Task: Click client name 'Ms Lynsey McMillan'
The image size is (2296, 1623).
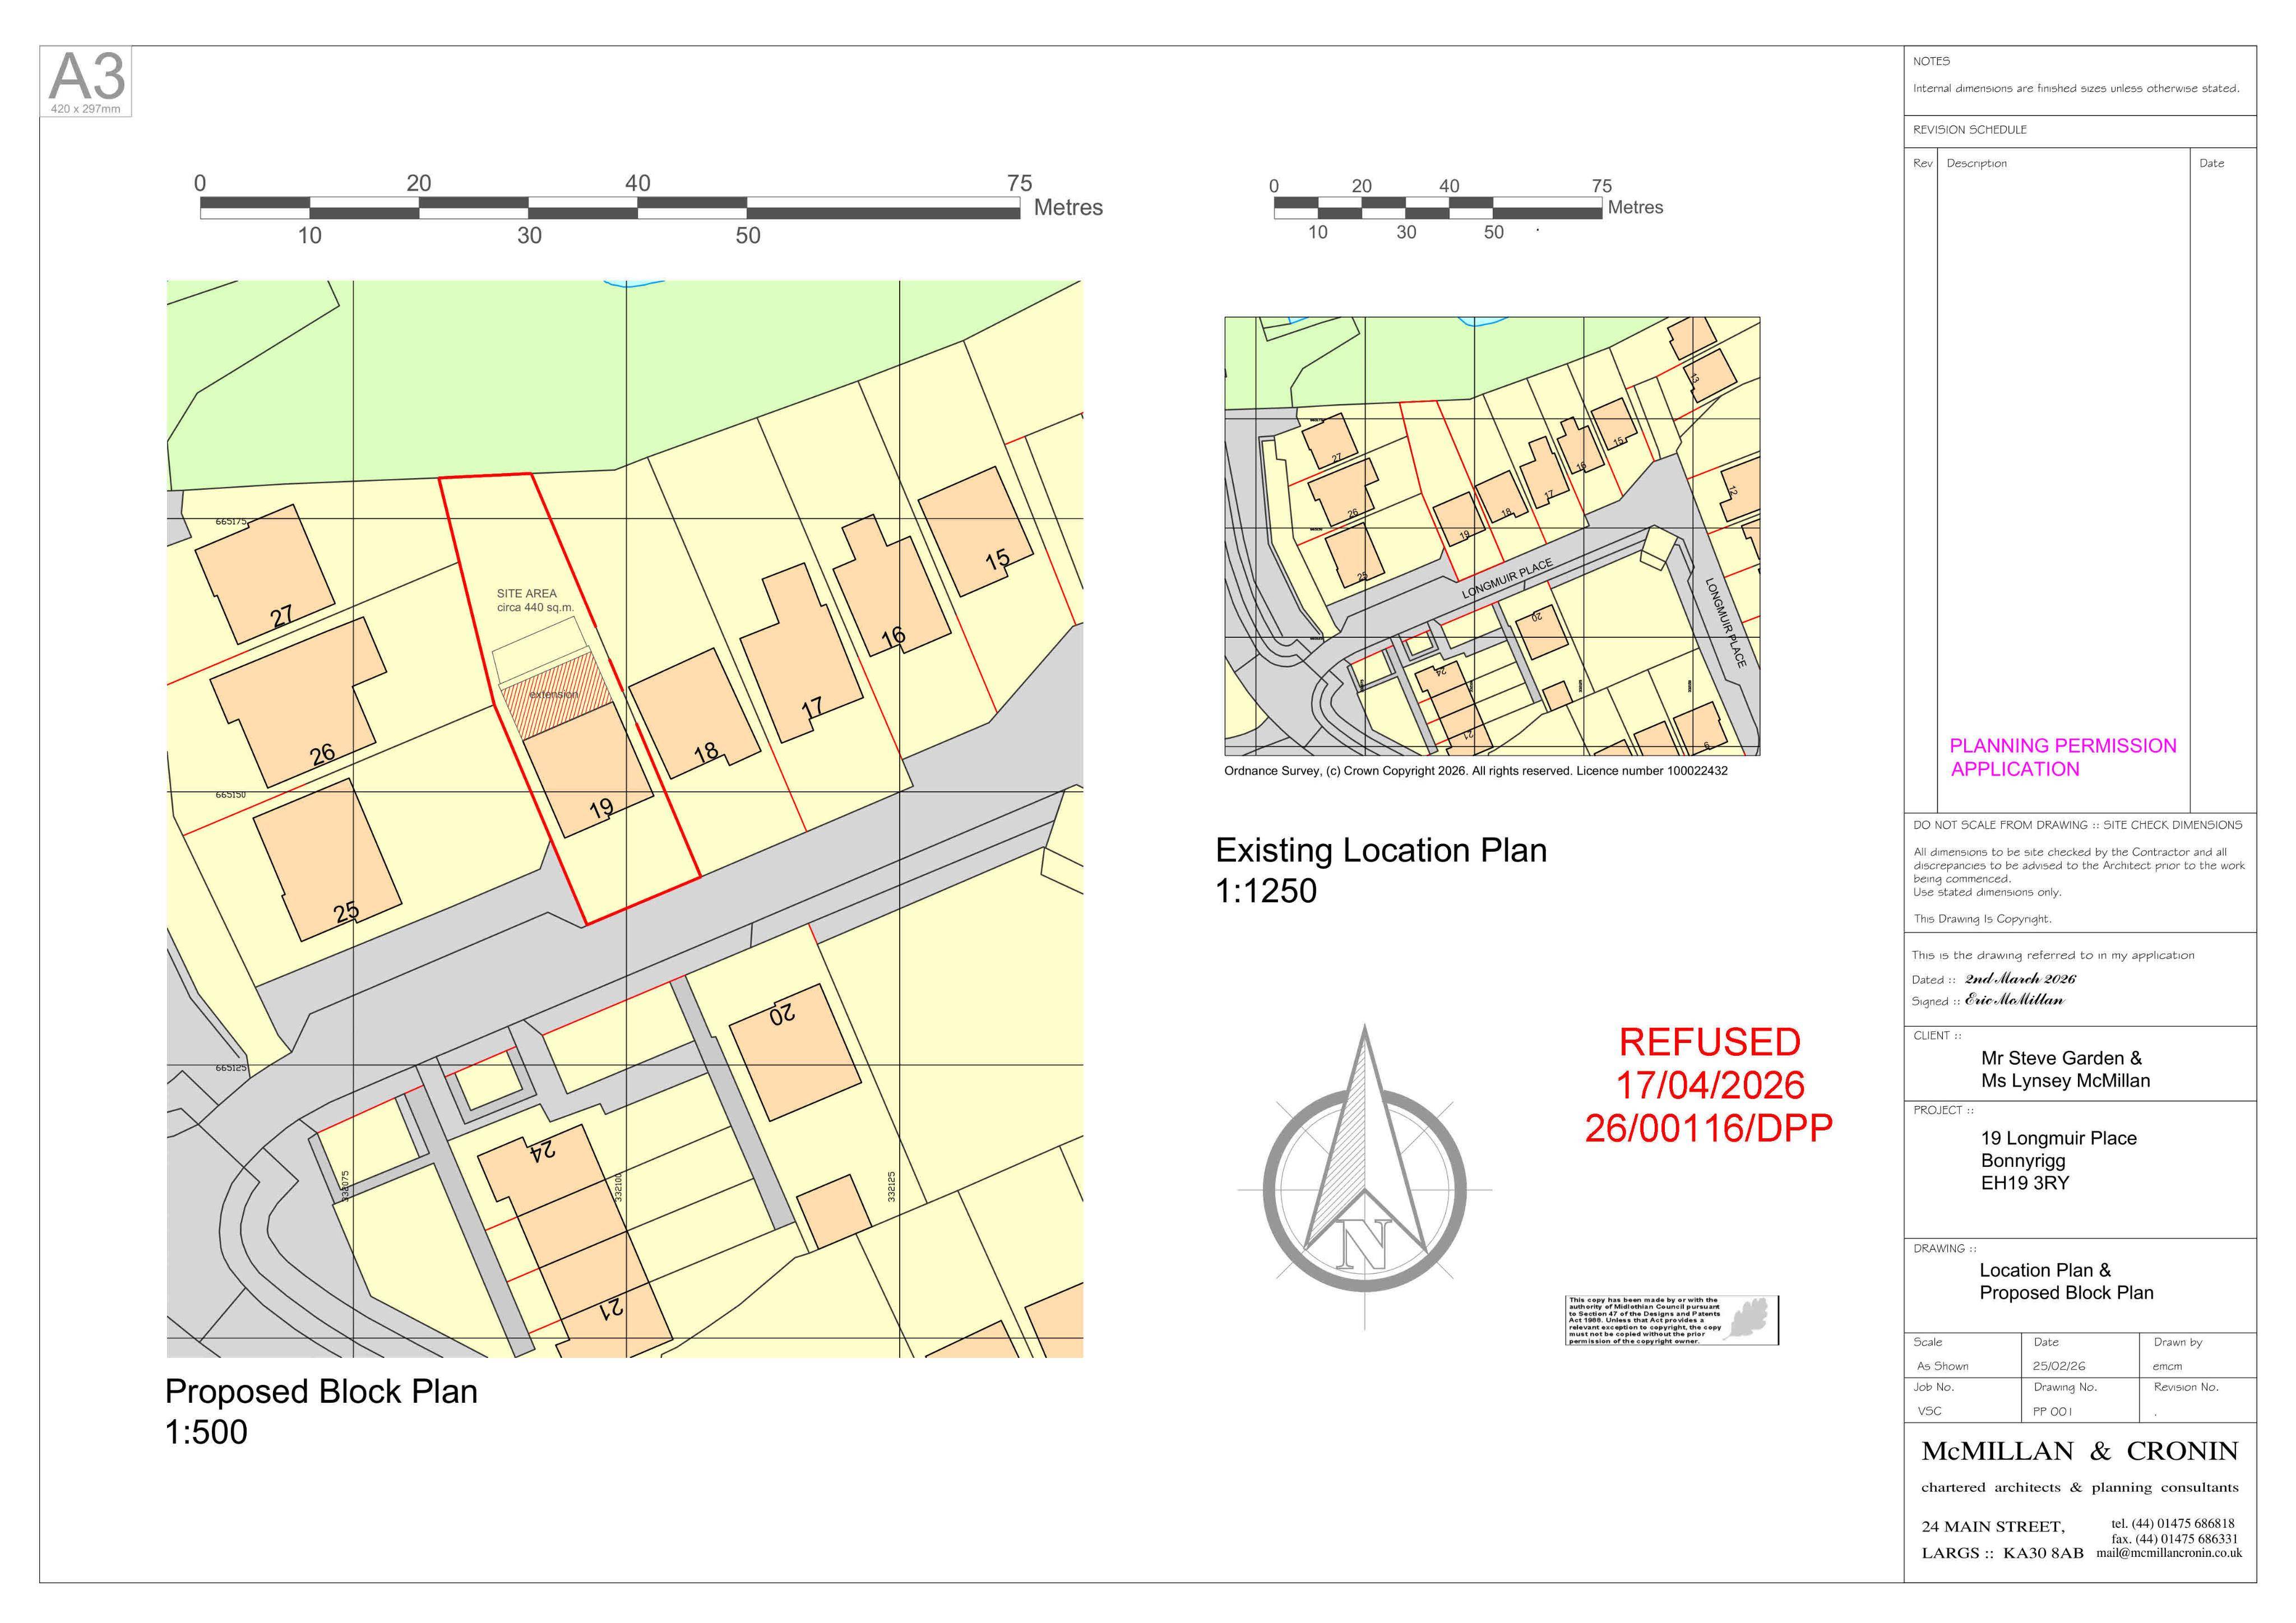Action: point(2065,1081)
